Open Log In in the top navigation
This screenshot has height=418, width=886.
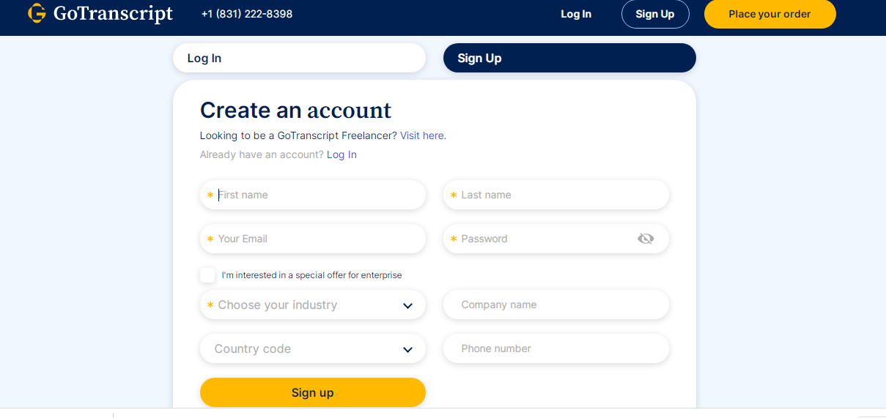tap(576, 14)
